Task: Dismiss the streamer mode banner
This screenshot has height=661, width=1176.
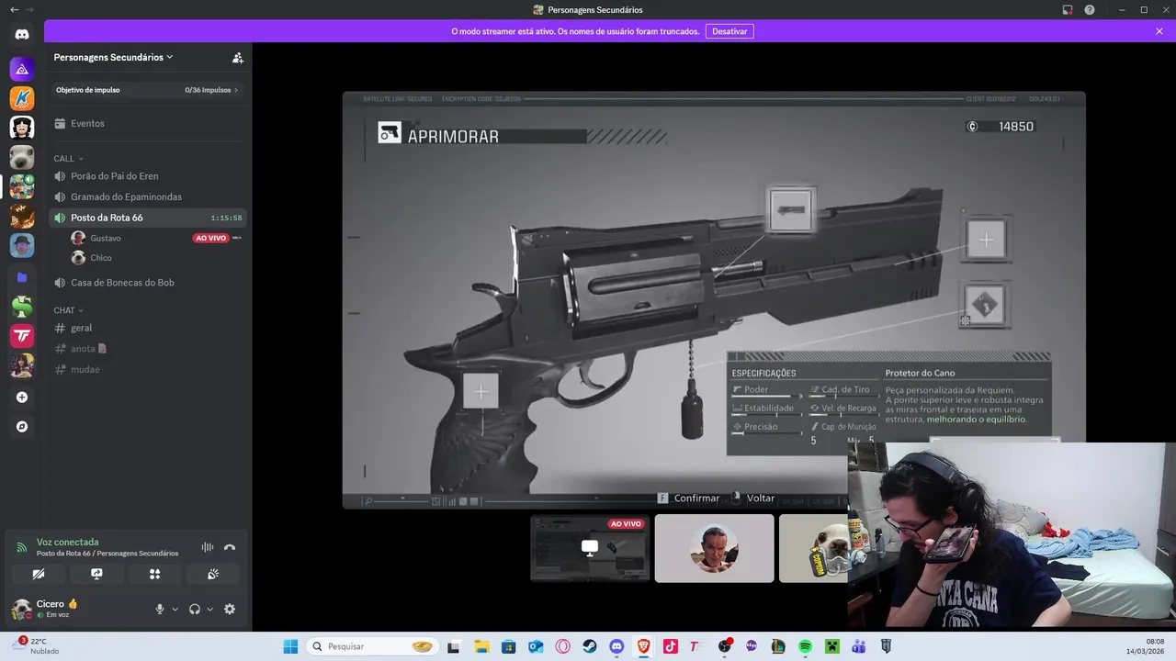Action: click(1159, 31)
